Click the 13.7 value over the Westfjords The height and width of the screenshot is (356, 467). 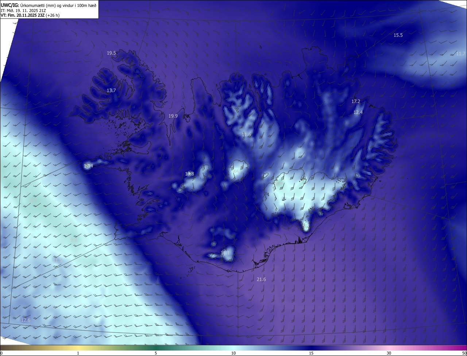point(111,91)
